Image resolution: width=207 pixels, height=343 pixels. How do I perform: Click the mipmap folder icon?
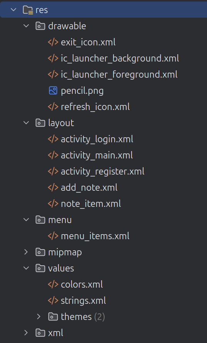pos(40,252)
